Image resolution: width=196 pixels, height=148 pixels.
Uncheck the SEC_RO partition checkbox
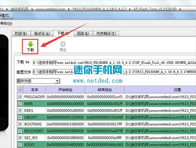click(x=20, y=137)
